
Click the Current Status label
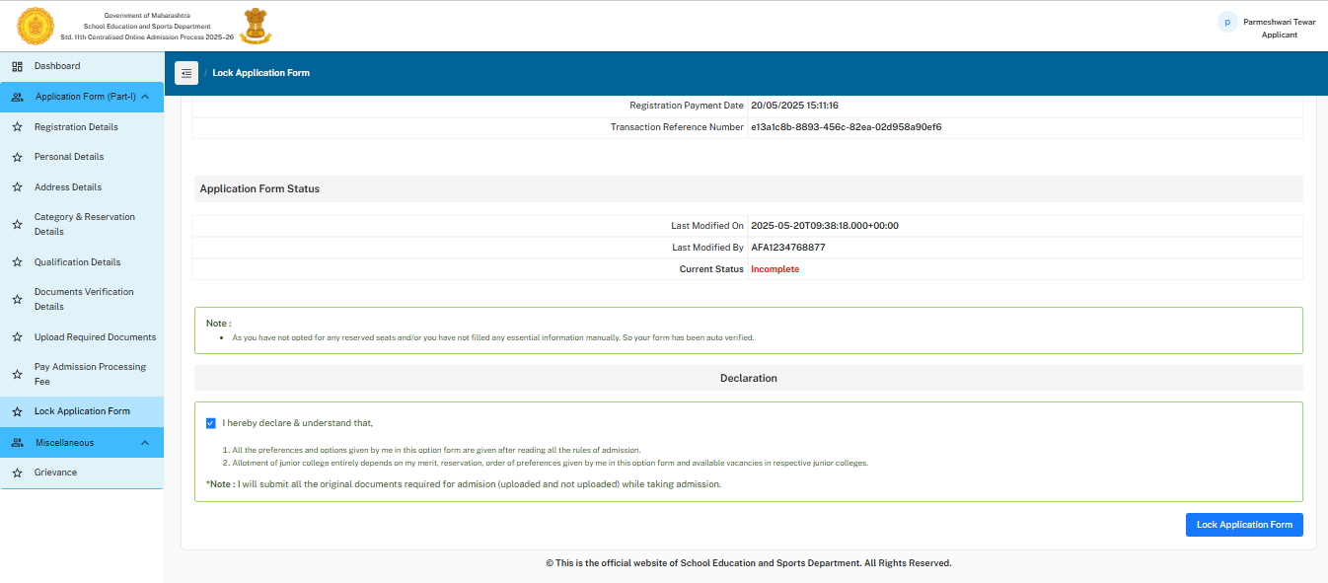pyautogui.click(x=711, y=269)
